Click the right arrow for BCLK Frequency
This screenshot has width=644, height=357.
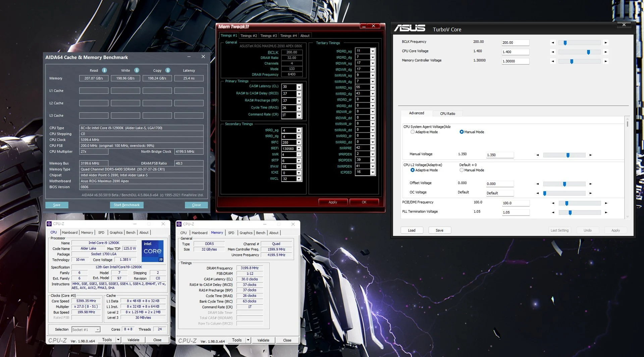point(605,43)
